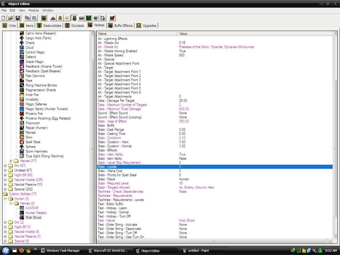This screenshot has height=255, width=340.
Task: Switch to the Doodads tab
Action: pos(74,26)
